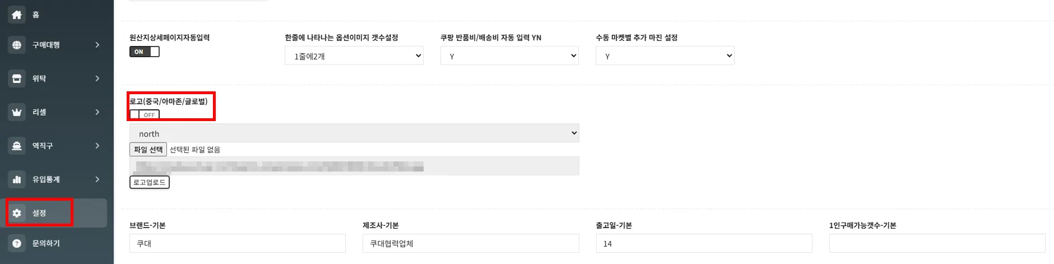Open the 문의하기 menu item
The height and width of the screenshot is (264, 1054).
46,243
